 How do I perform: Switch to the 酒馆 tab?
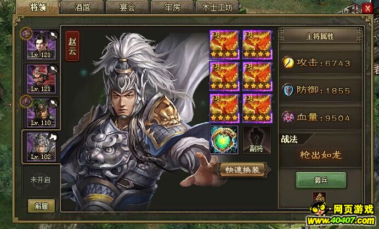(82, 7)
